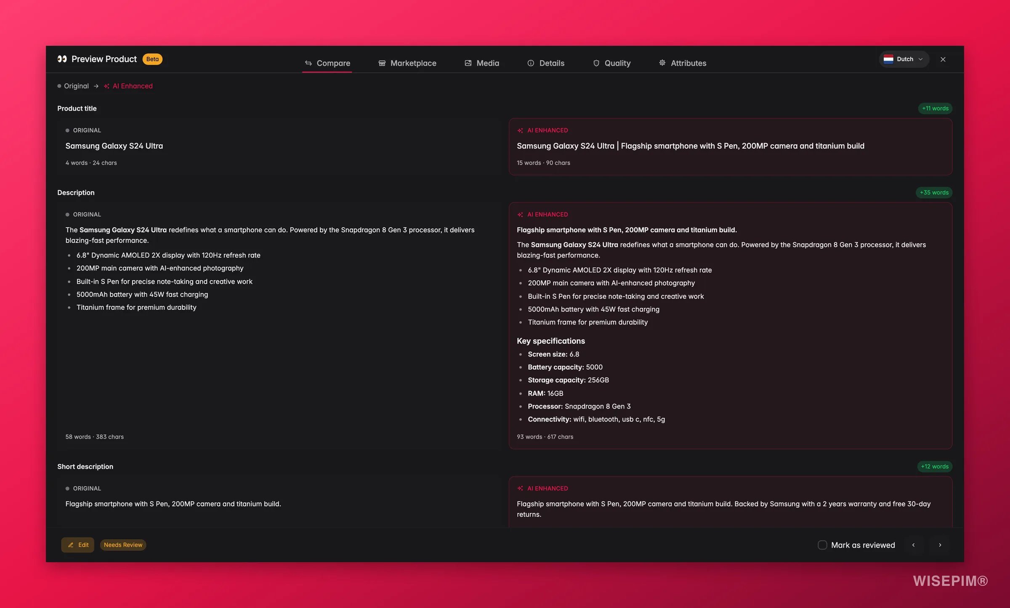This screenshot has width=1010, height=608.
Task: Close the Preview Product dialog
Action: click(x=943, y=59)
